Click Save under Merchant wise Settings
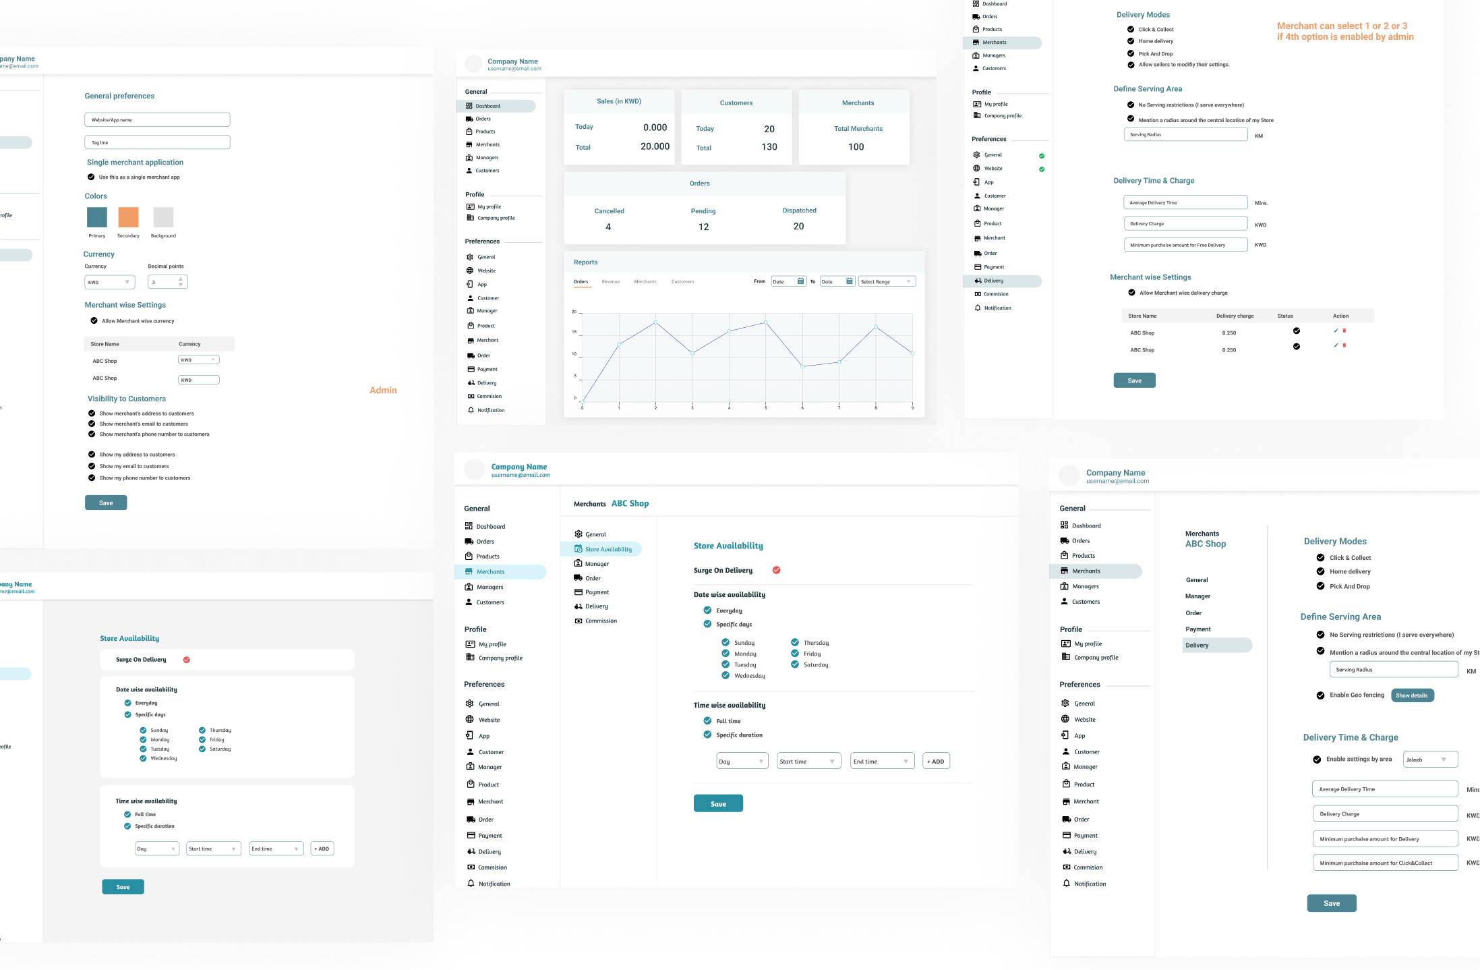1480x970 pixels. click(1134, 380)
